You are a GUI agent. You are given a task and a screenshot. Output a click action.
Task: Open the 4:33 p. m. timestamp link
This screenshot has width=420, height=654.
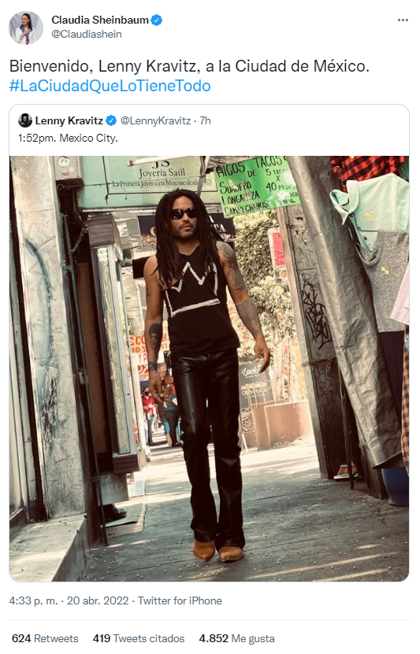tap(33, 600)
